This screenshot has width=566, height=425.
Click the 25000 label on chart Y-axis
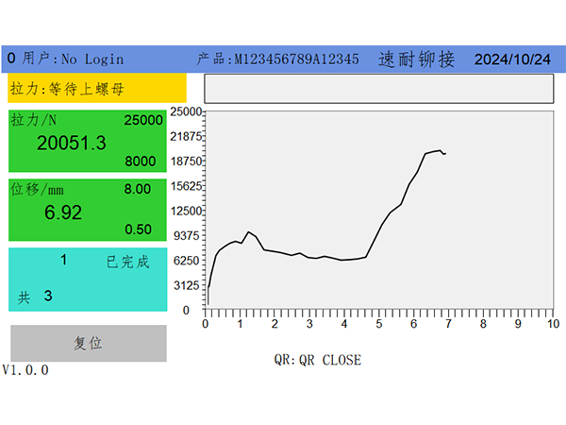click(187, 111)
